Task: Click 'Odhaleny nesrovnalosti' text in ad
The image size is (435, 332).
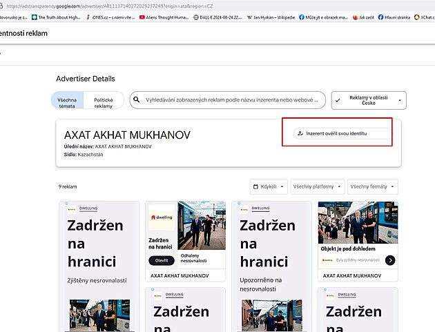Action: coord(193,258)
